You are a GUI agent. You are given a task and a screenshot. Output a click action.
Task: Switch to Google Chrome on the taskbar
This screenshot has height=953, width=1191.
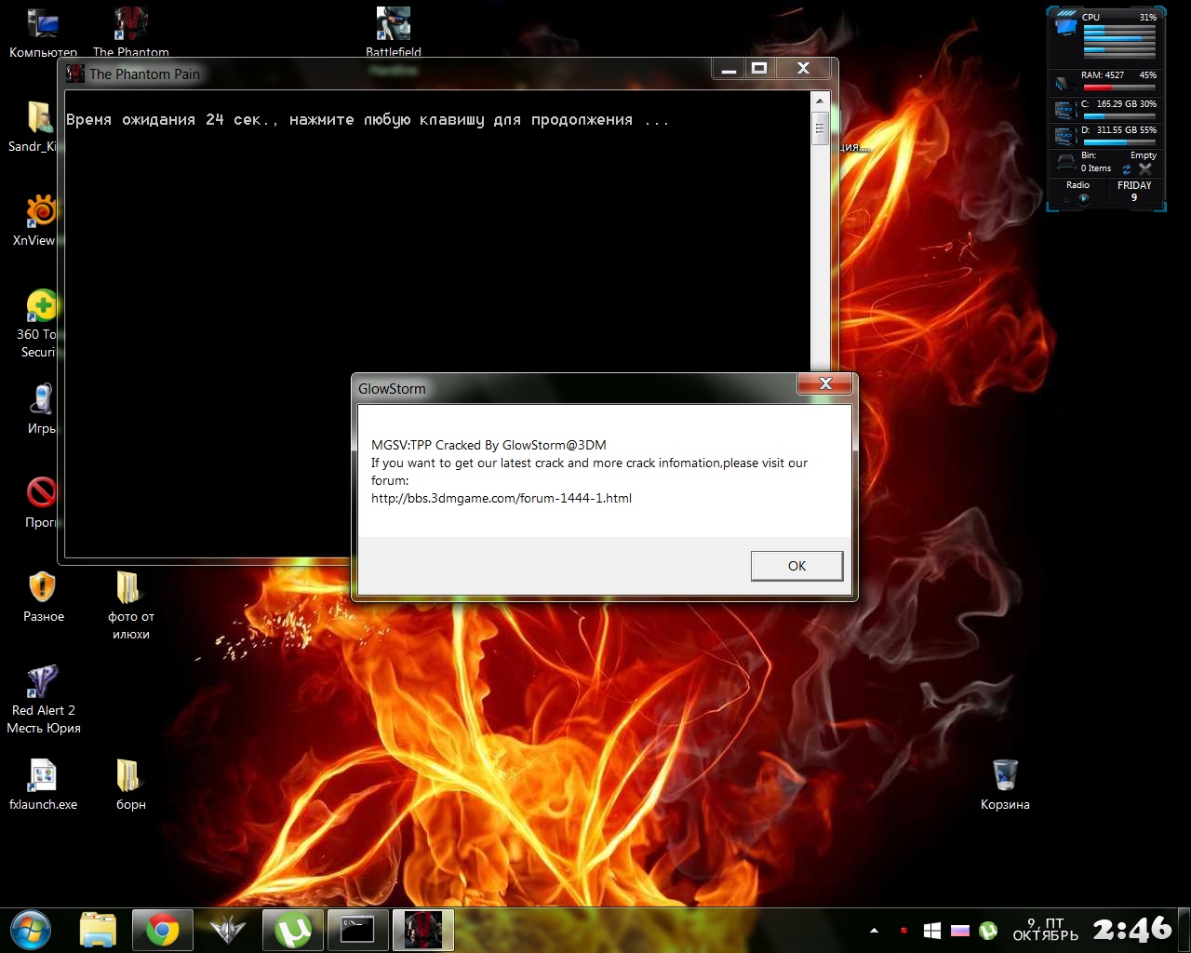(162, 930)
